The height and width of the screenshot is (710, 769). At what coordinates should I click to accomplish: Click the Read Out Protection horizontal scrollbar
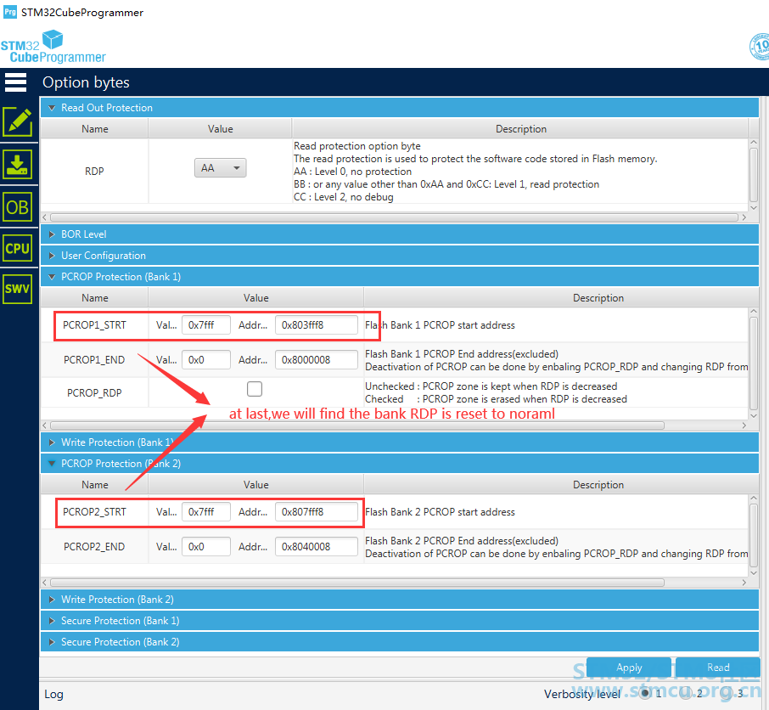(x=394, y=217)
